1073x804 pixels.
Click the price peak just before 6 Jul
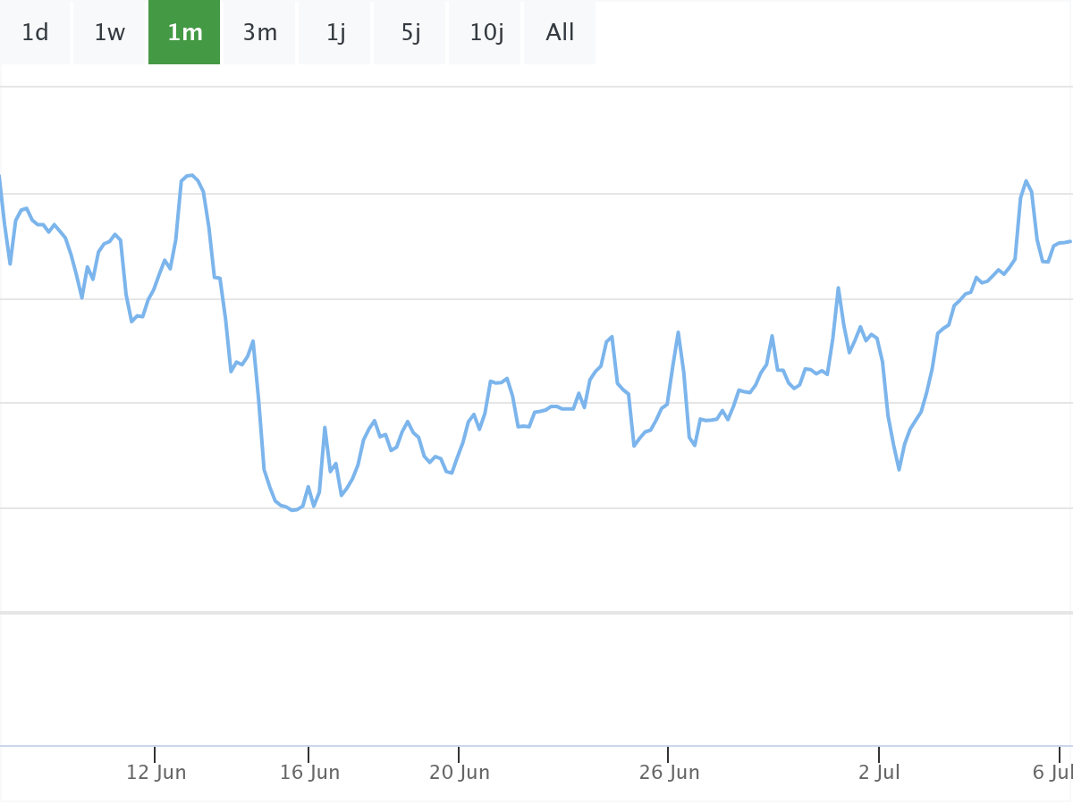pos(1027,180)
